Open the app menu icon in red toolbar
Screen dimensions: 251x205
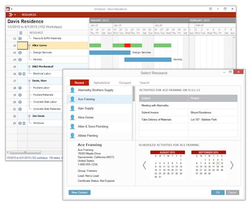tap(12, 15)
